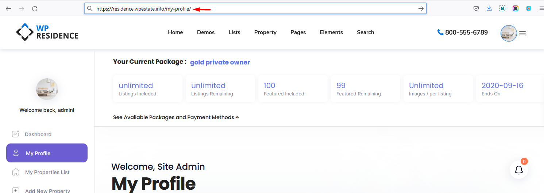The width and height of the screenshot is (544, 193).
Task: Open the notifications bell
Action: 519,170
